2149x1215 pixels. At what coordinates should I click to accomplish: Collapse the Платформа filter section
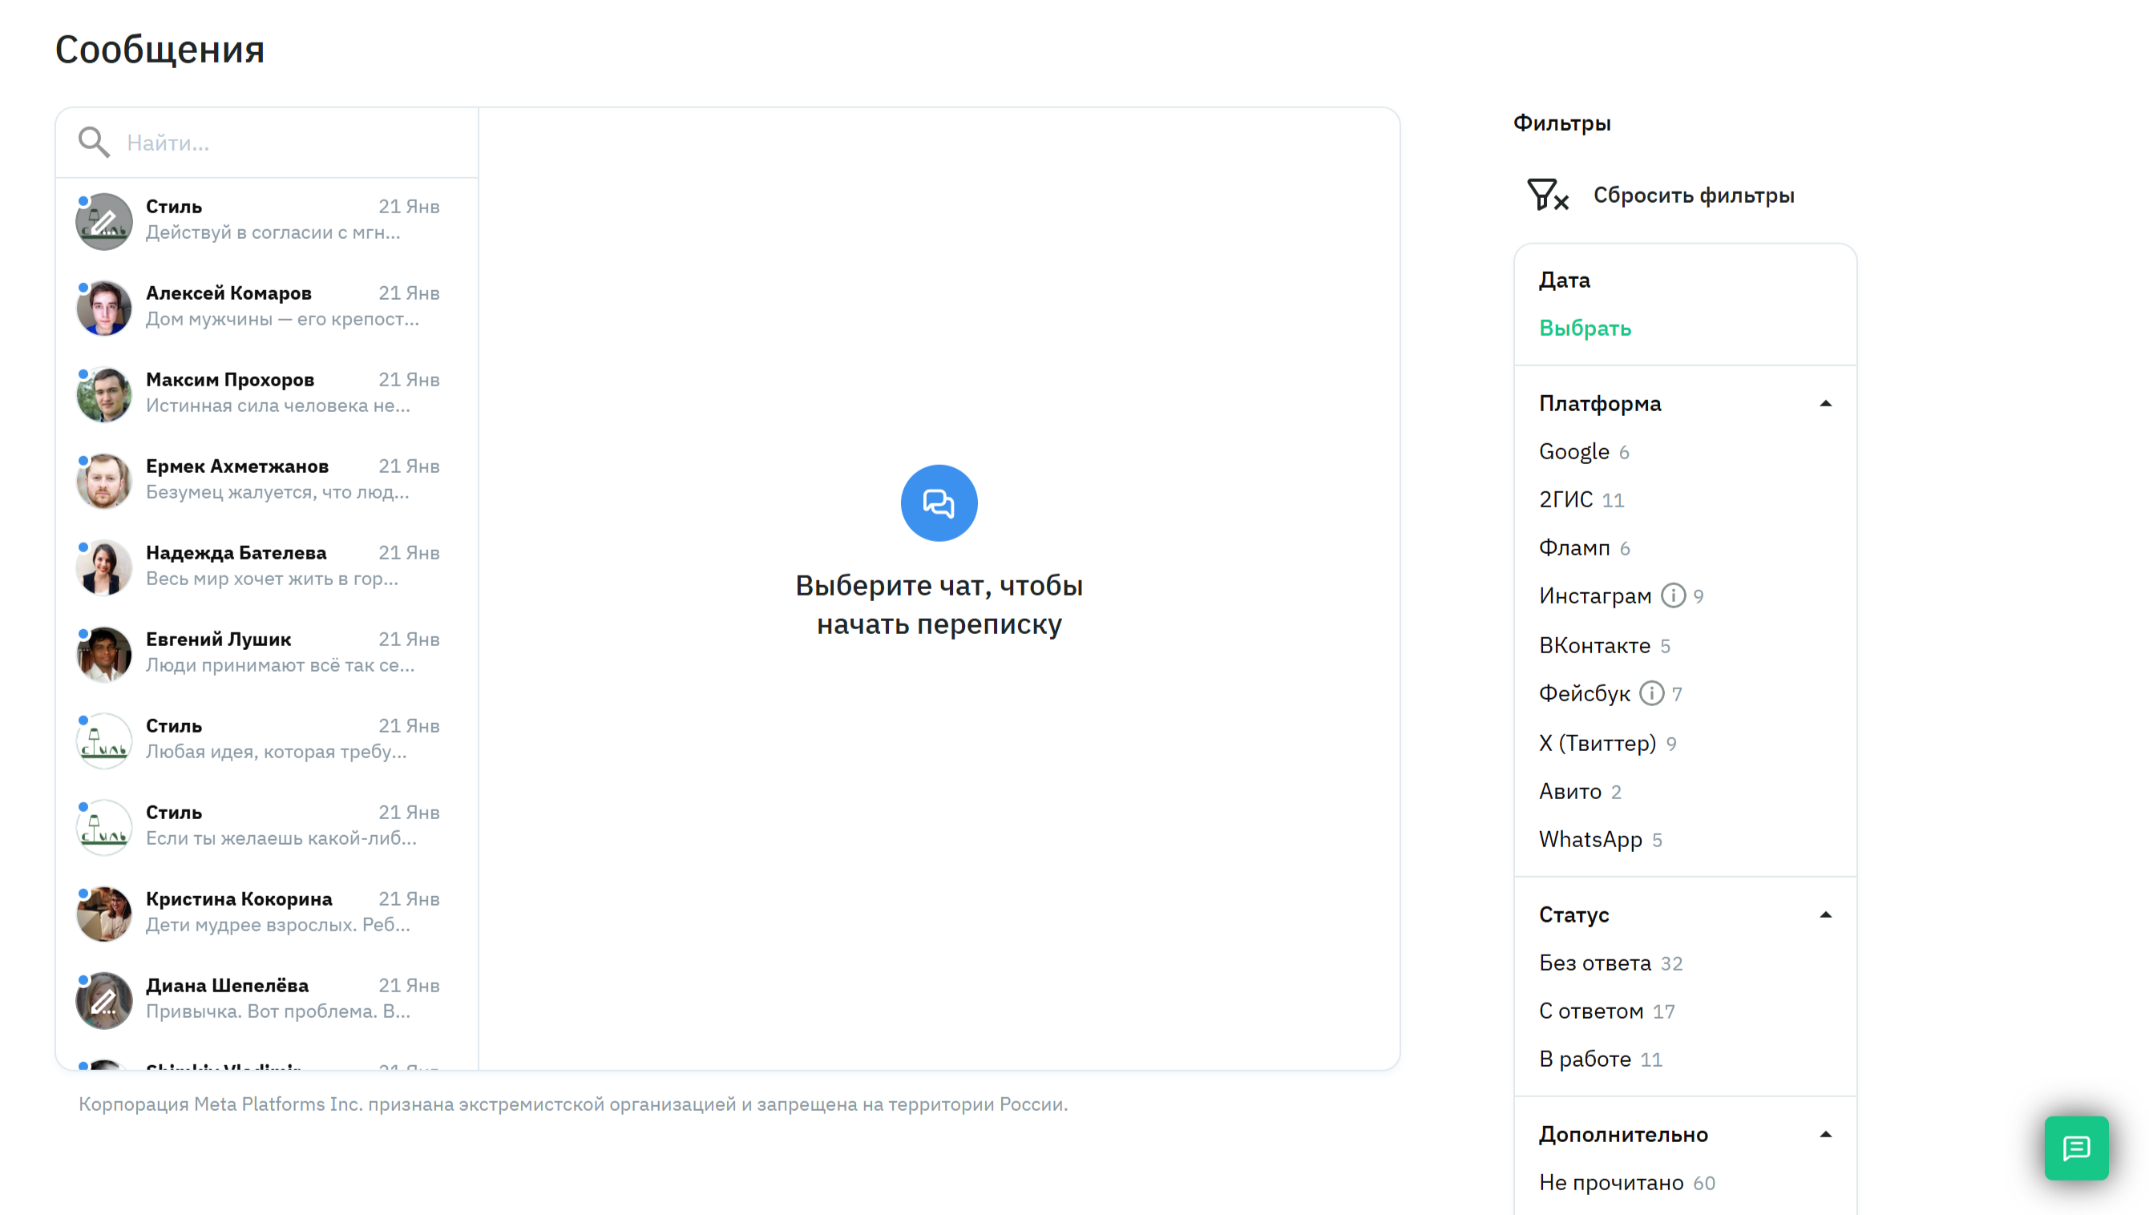pos(1825,404)
